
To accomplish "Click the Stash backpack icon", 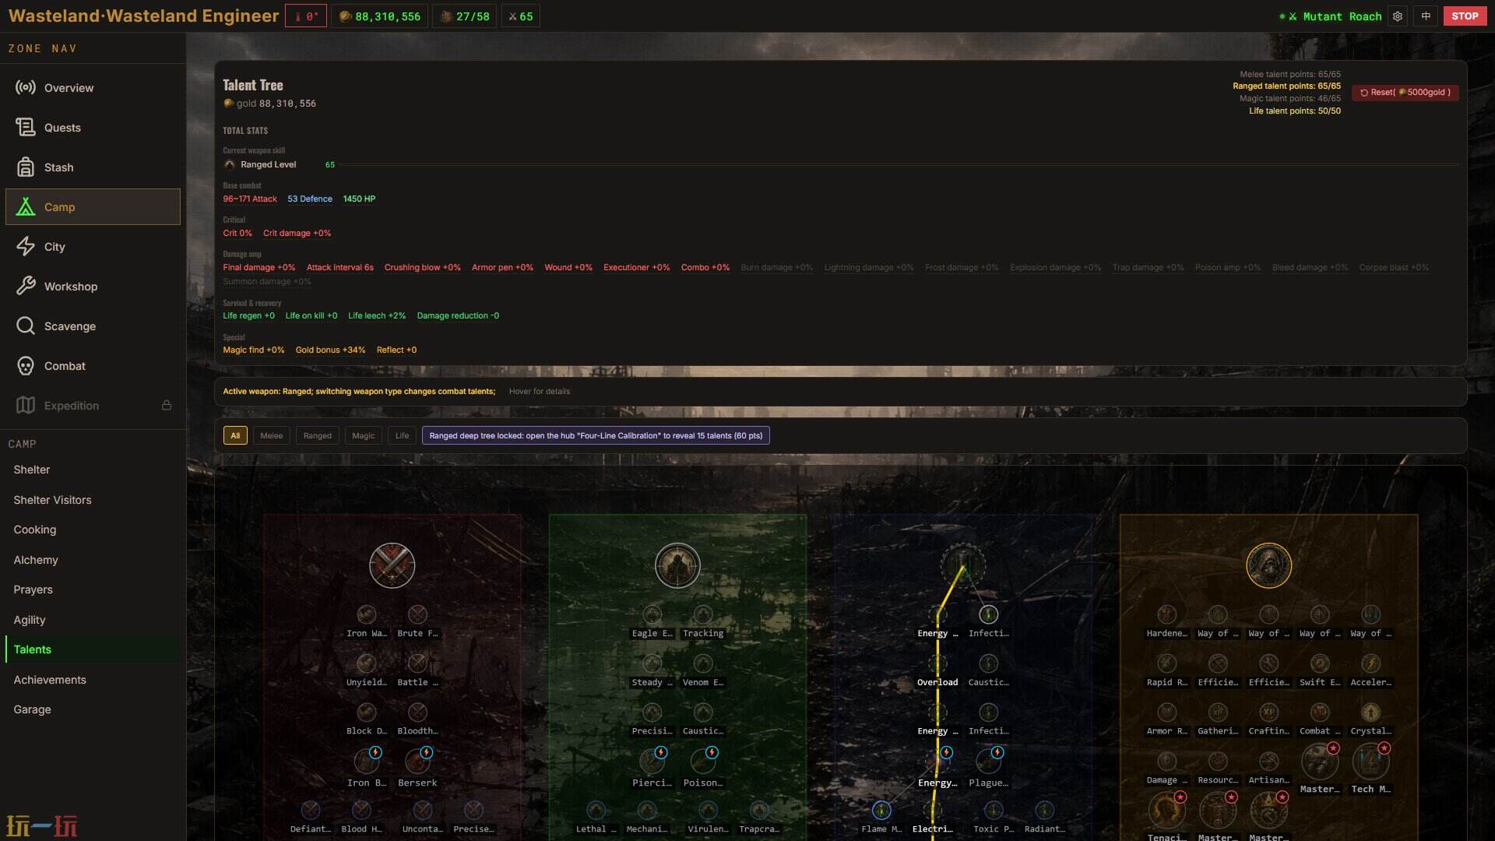I will click(x=26, y=167).
